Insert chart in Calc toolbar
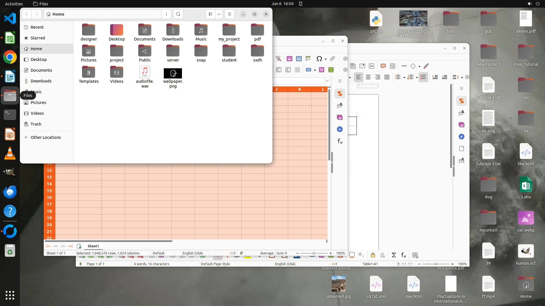Viewport: 545px width, 306px height. click(299, 59)
